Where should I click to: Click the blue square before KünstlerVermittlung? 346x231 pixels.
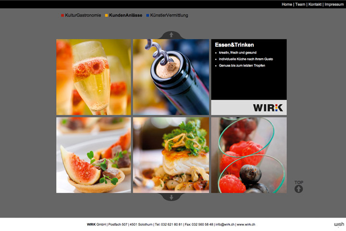(148, 15)
